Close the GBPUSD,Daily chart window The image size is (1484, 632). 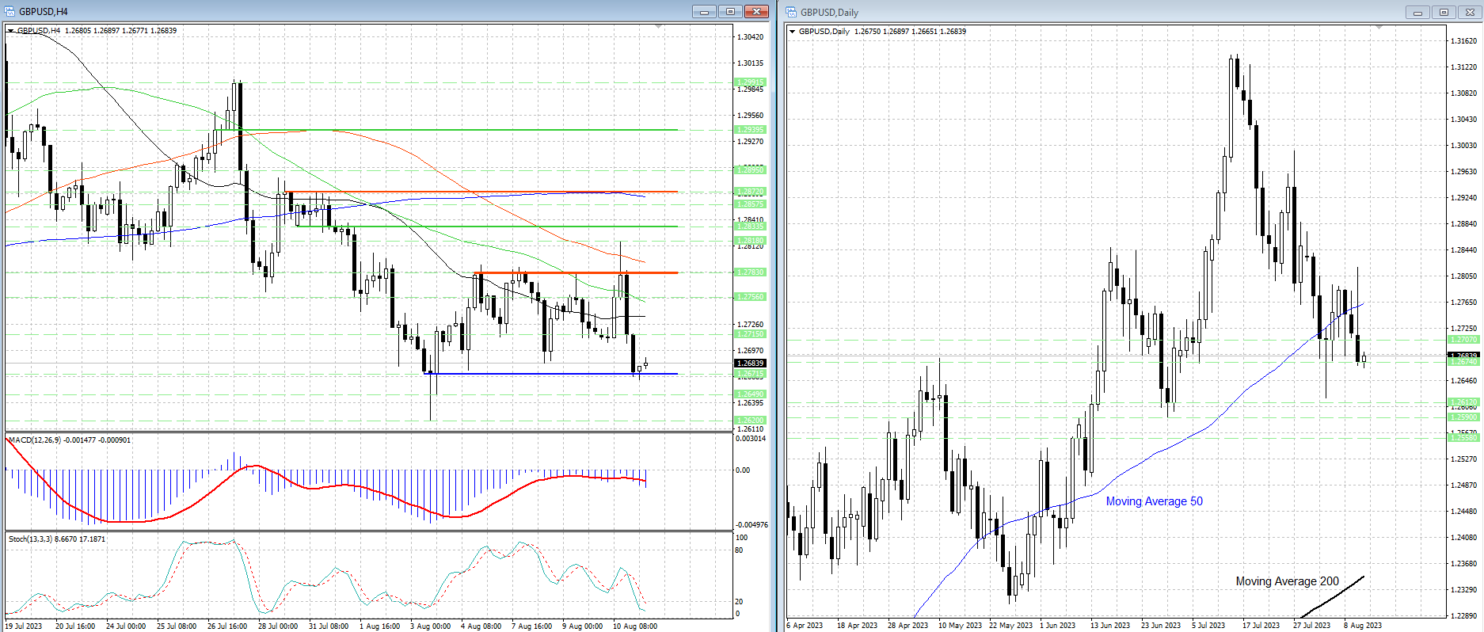click(1470, 12)
